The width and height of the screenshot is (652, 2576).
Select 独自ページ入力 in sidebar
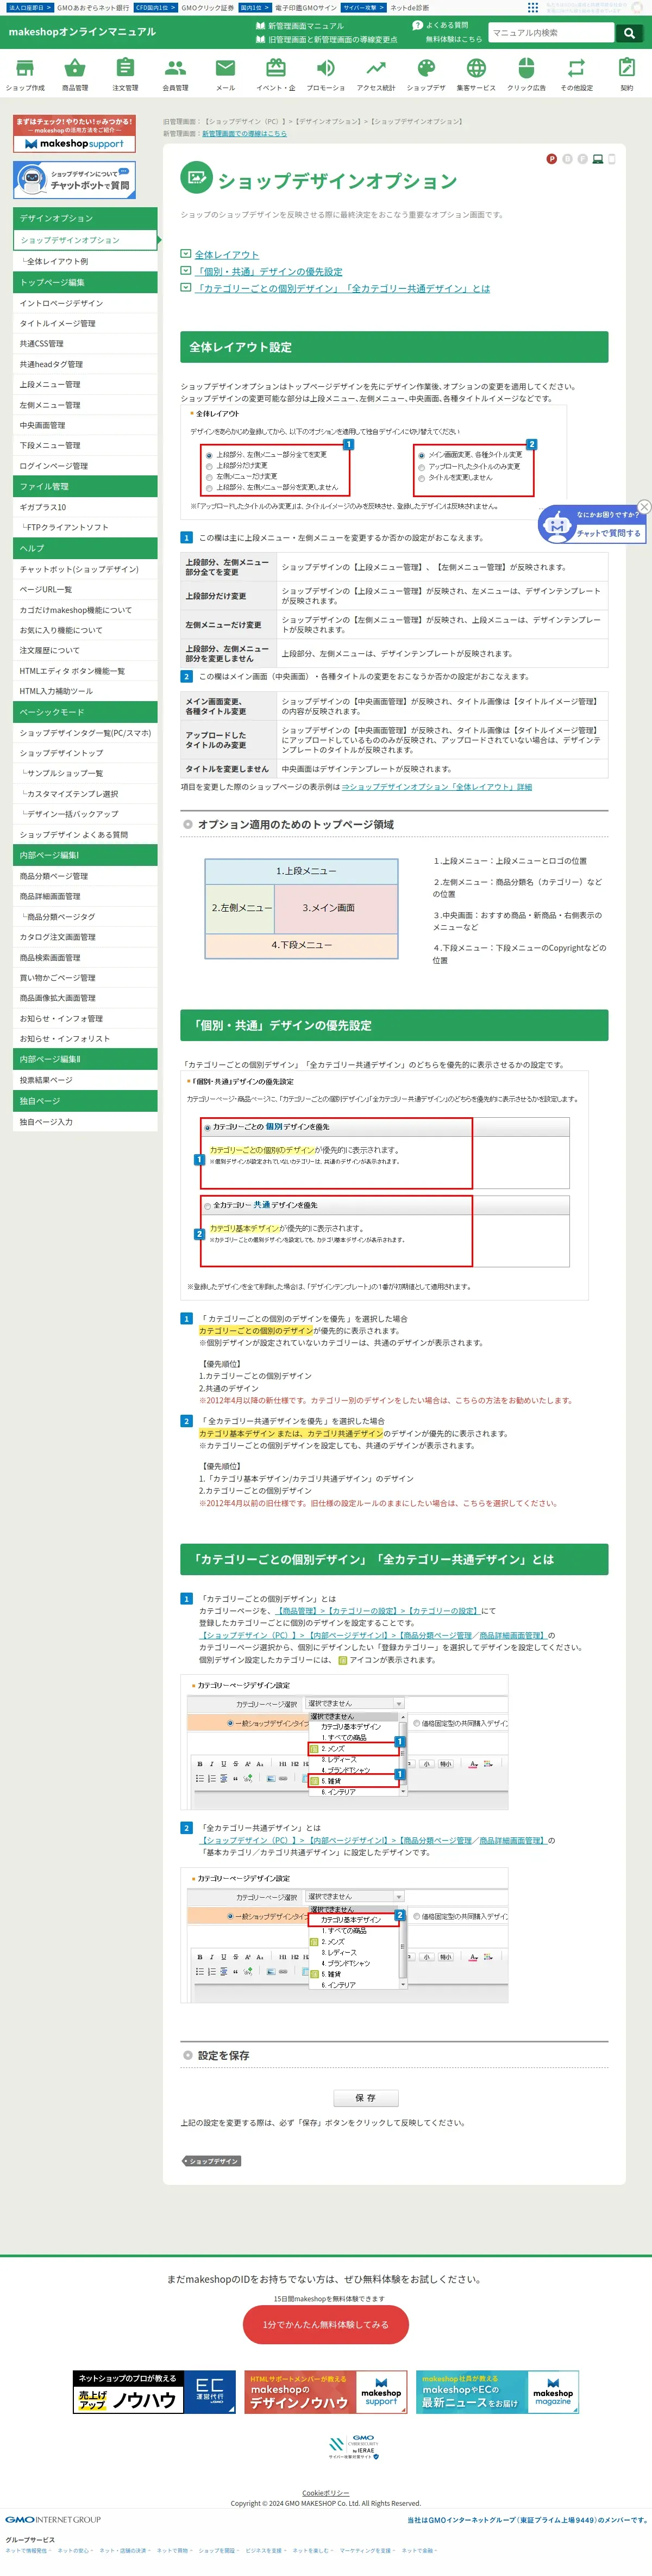click(85, 1122)
